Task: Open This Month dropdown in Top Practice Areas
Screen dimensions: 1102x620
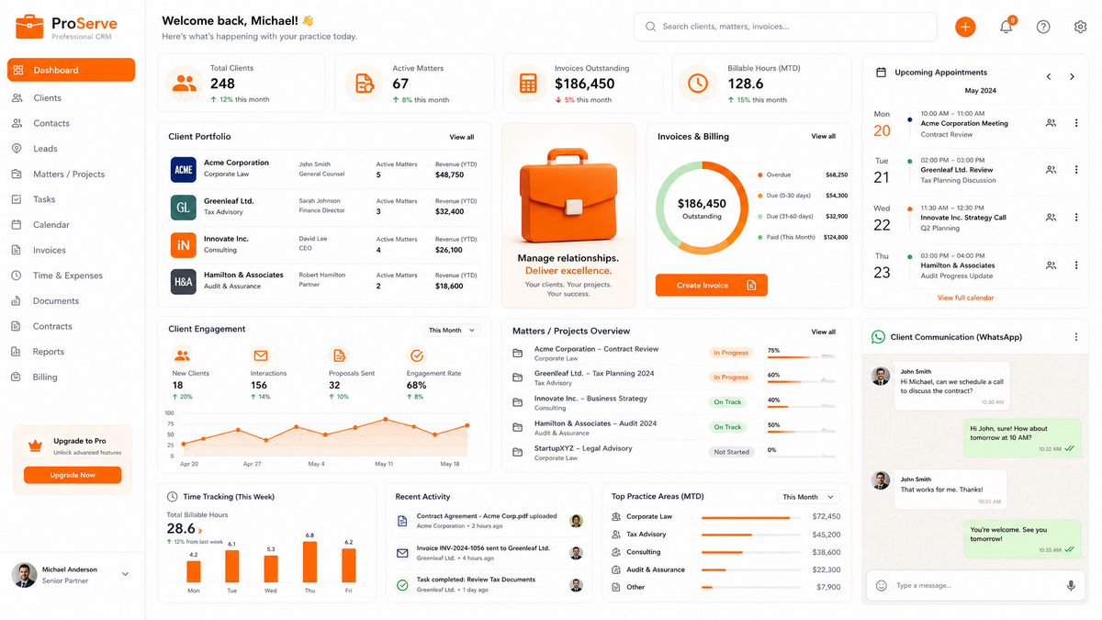Action: point(807,497)
